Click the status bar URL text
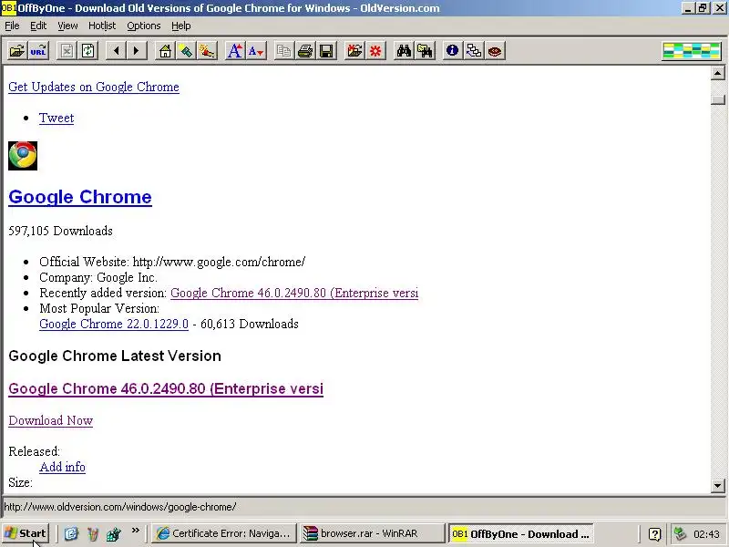Screen dimensions: 729x547 [x=120, y=507]
